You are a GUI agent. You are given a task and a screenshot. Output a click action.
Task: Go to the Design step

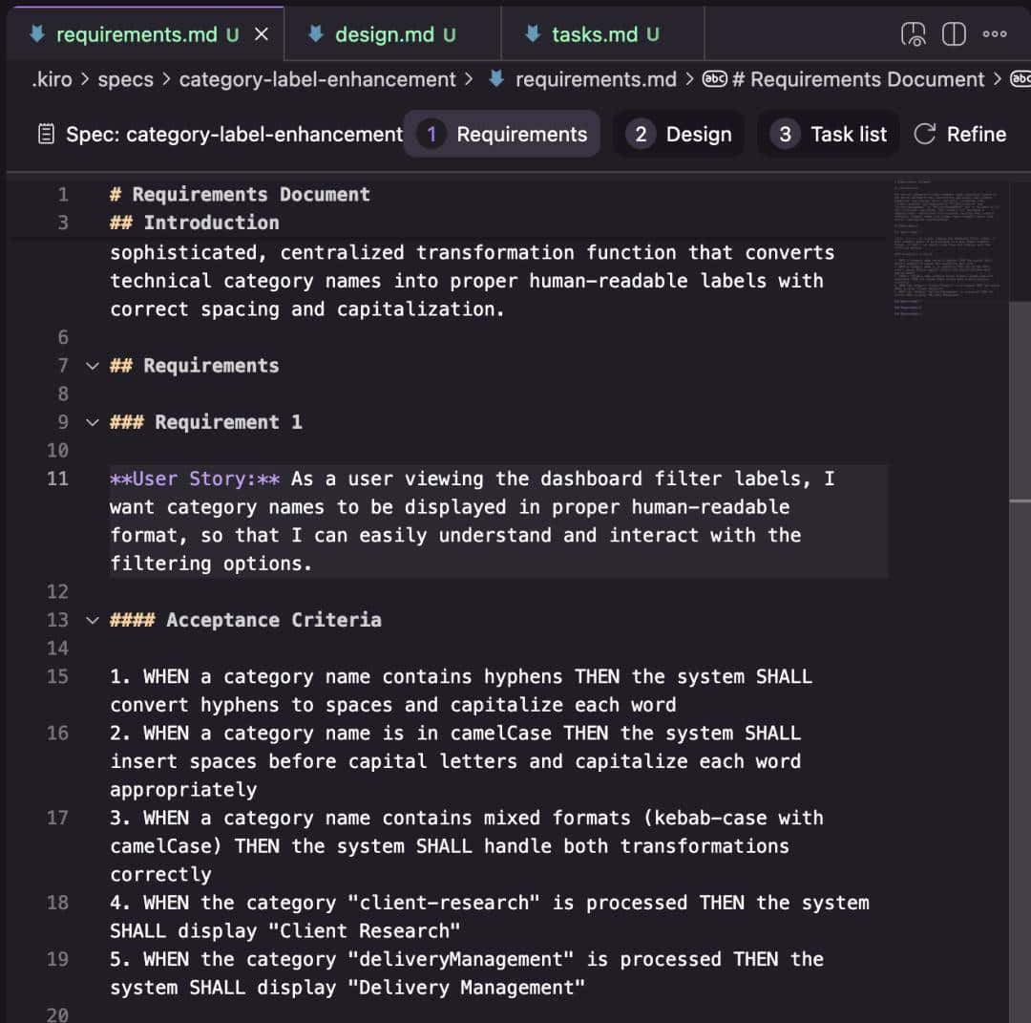[x=680, y=135]
